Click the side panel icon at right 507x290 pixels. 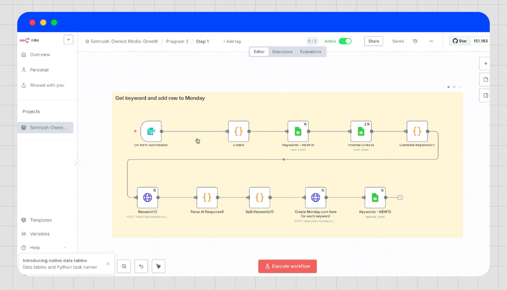486,95
